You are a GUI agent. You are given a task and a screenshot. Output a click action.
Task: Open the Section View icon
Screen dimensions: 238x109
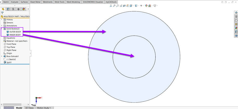point(124,6)
